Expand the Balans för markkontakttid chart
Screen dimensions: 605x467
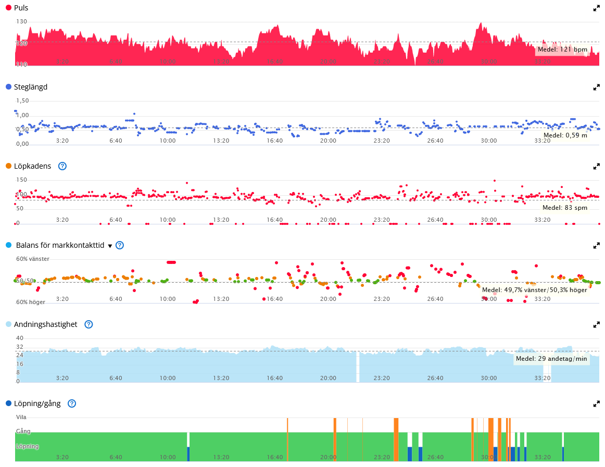pos(596,245)
